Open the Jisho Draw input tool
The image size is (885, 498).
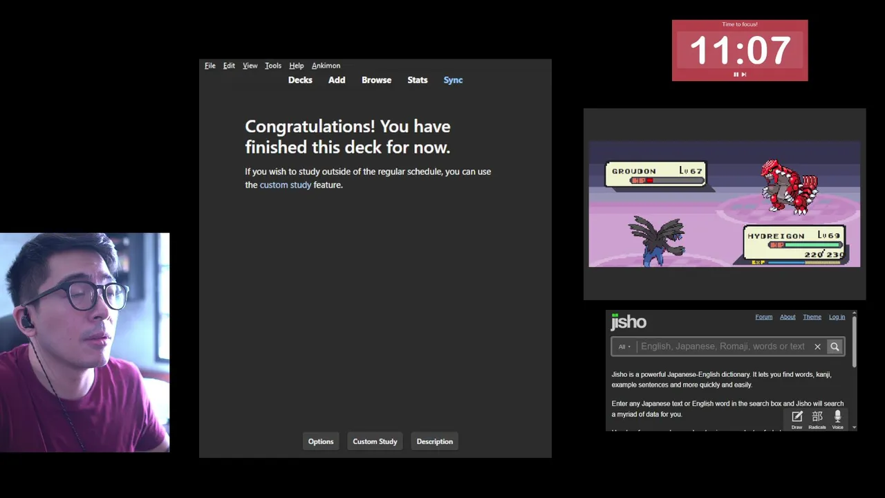click(796, 418)
